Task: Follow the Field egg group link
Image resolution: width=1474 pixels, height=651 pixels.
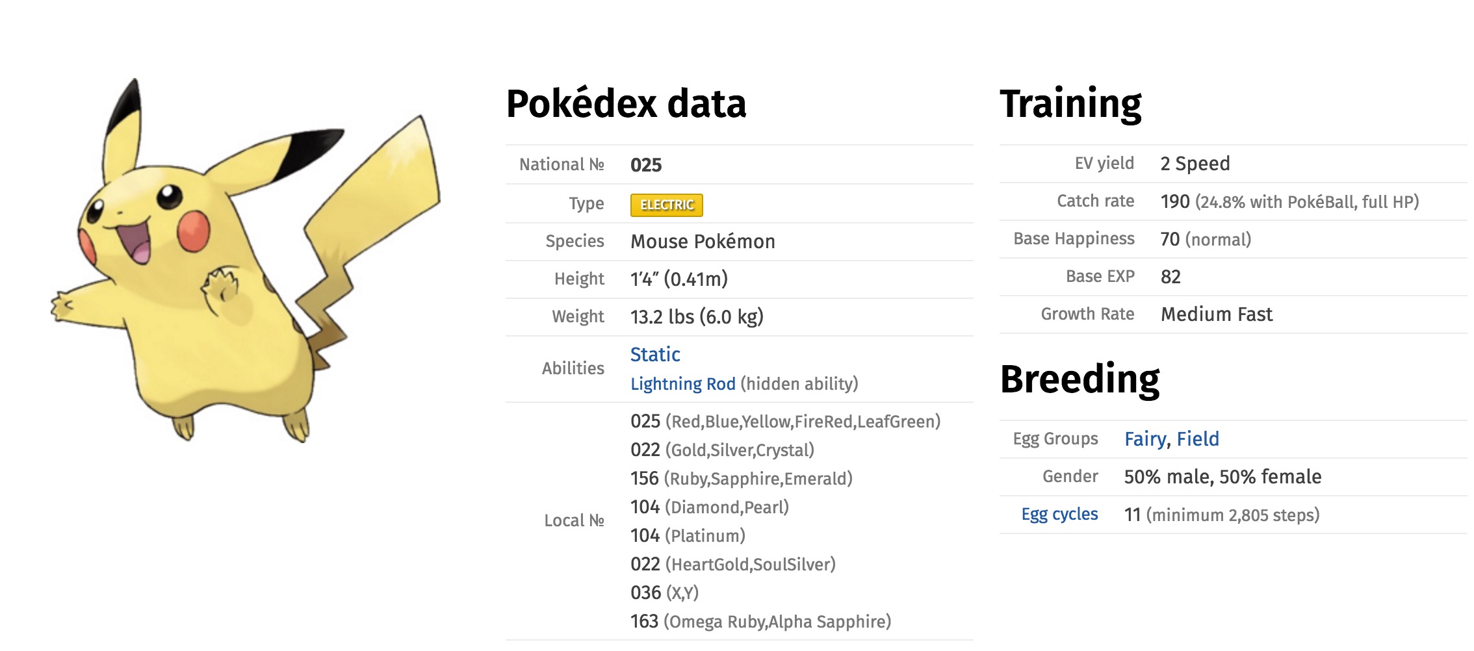Action: (1198, 439)
